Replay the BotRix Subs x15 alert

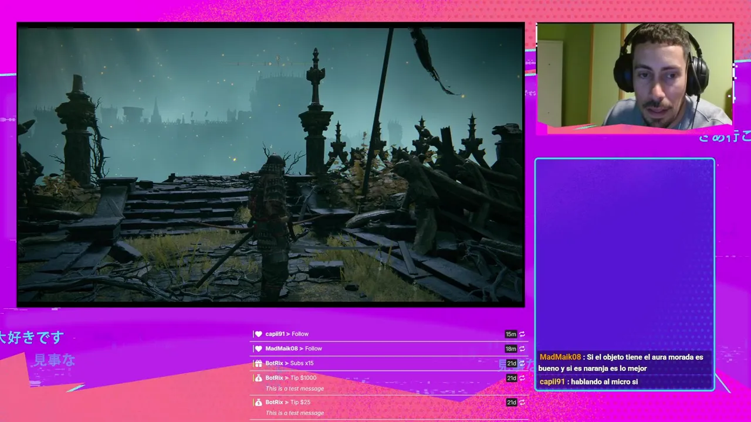(522, 363)
